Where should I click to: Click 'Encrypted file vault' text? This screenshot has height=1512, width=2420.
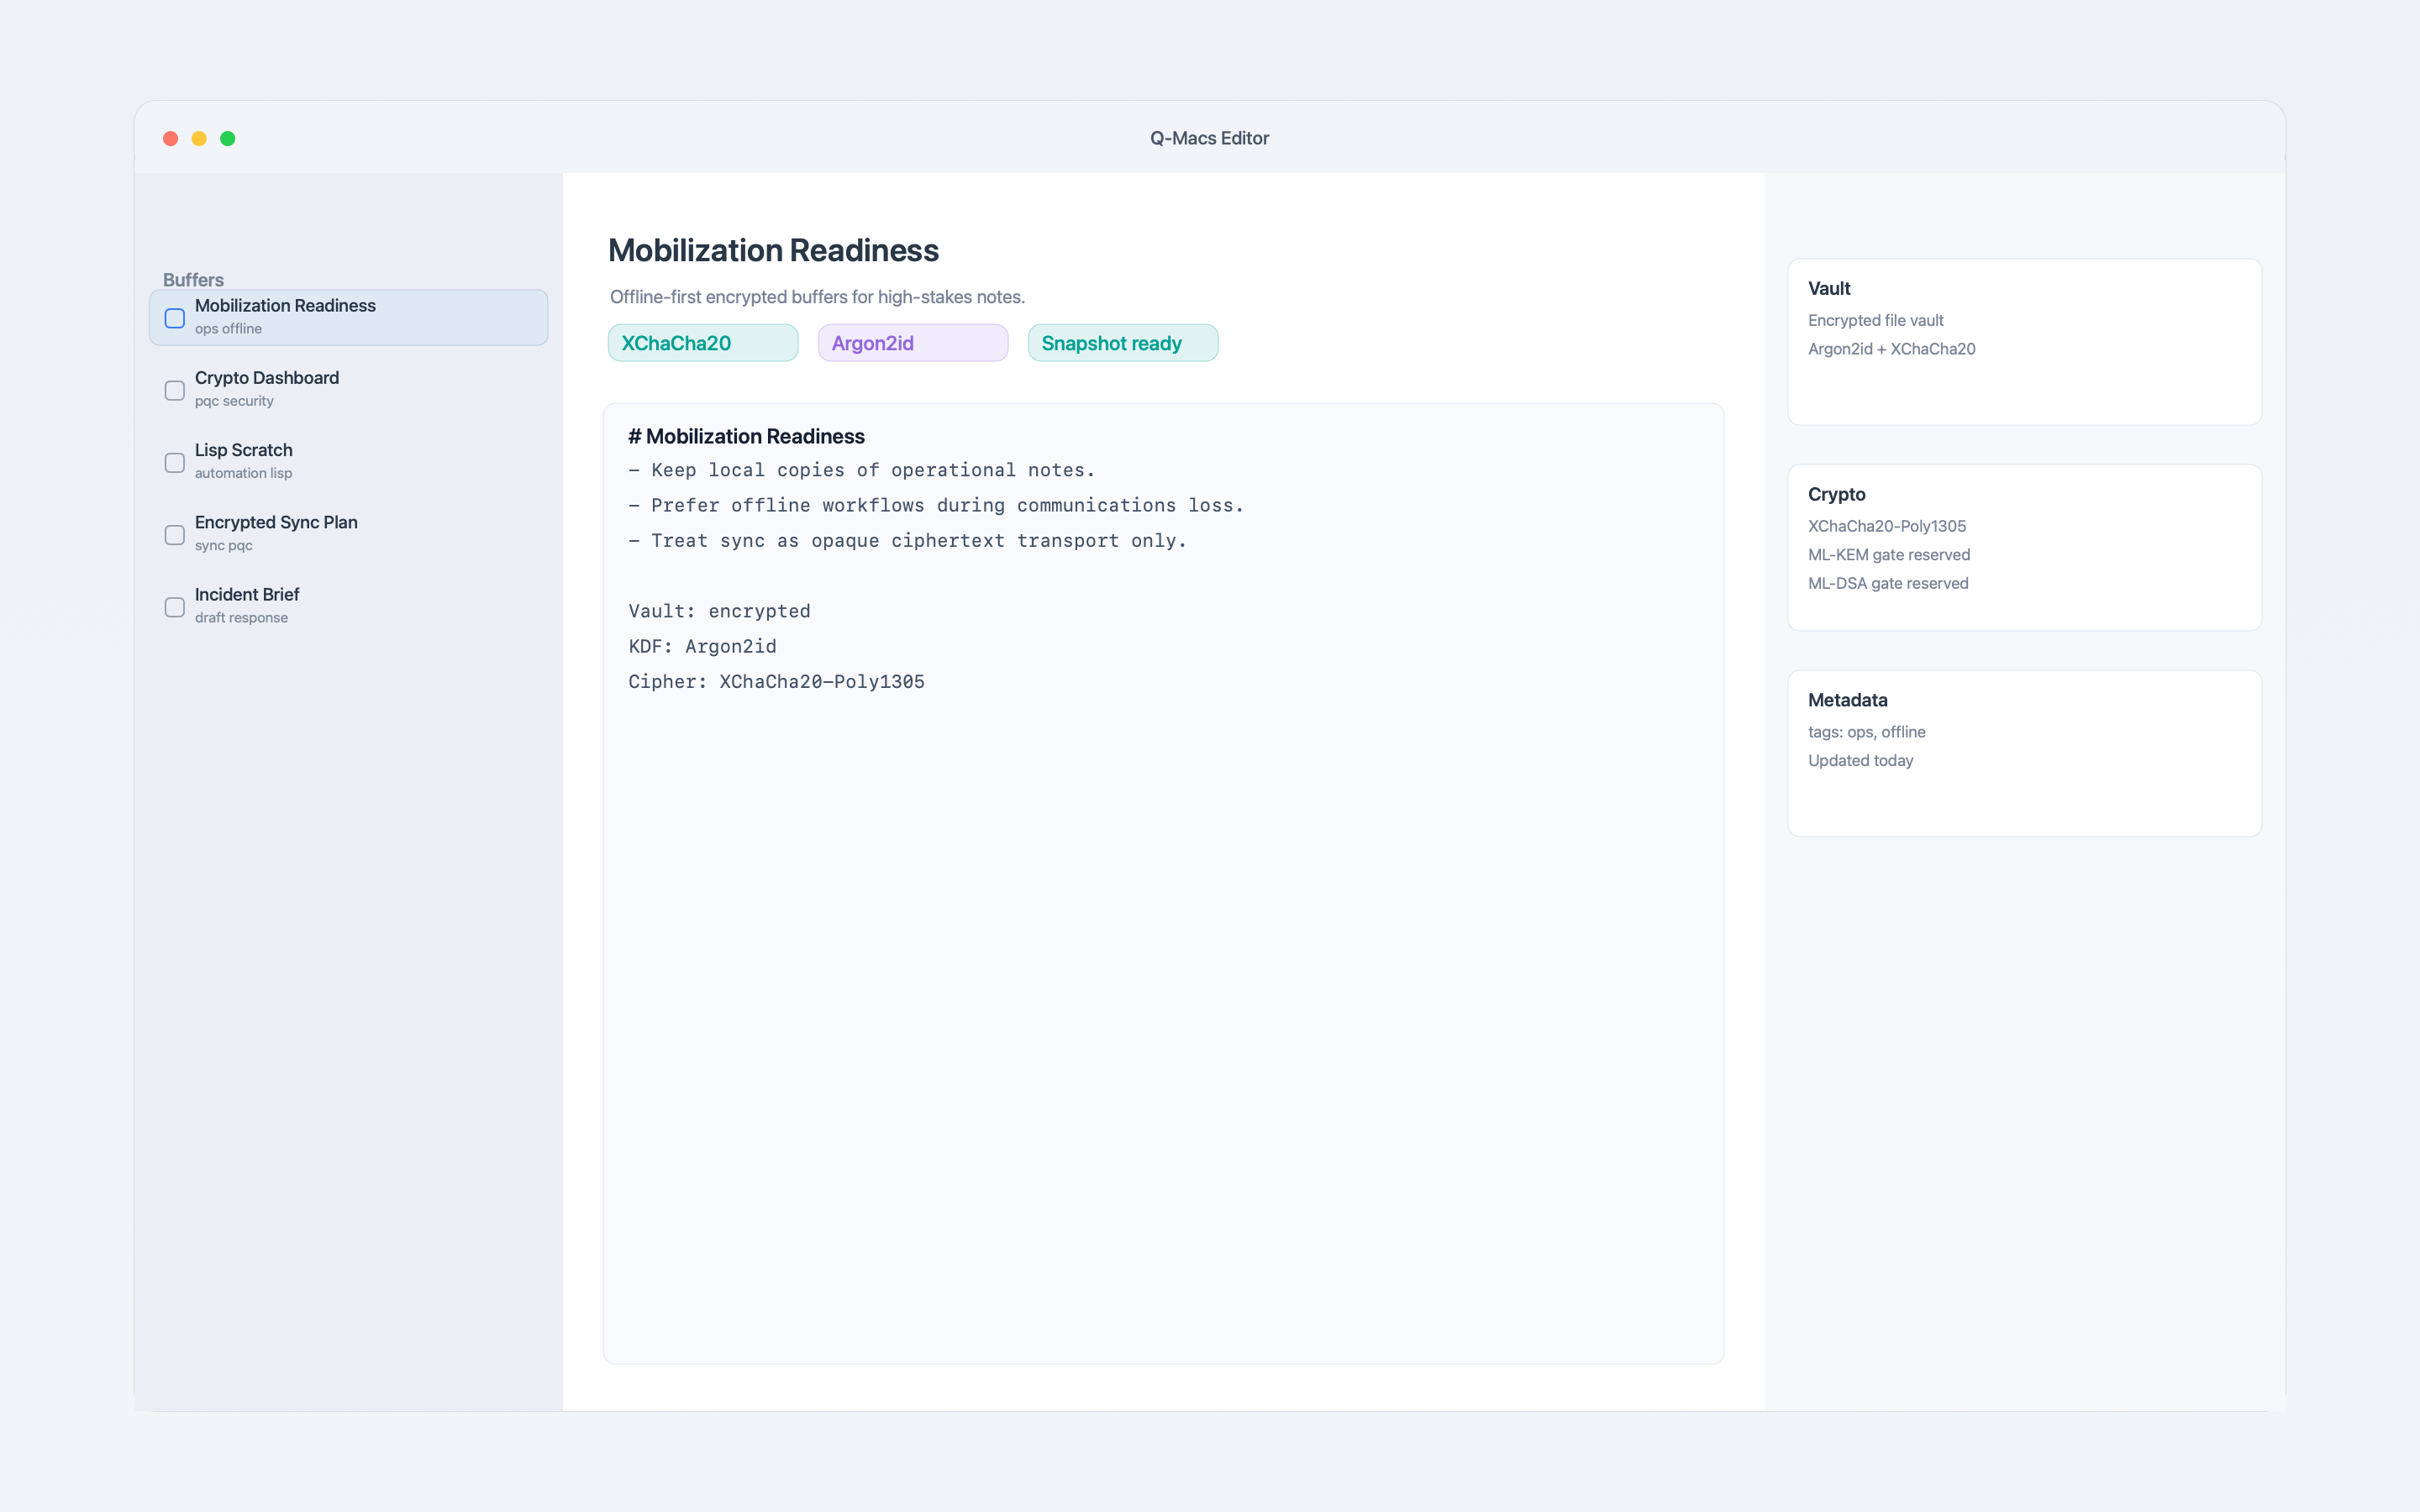(x=1875, y=320)
